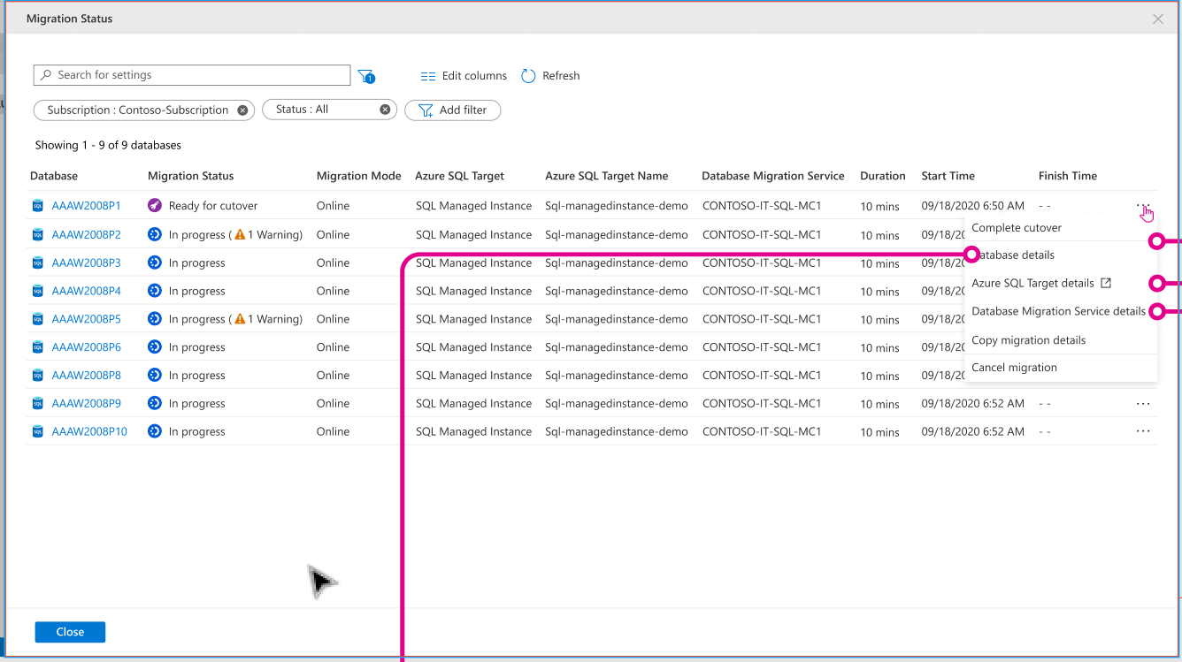Click the Close button
This screenshot has width=1182, height=662.
pyautogui.click(x=69, y=631)
